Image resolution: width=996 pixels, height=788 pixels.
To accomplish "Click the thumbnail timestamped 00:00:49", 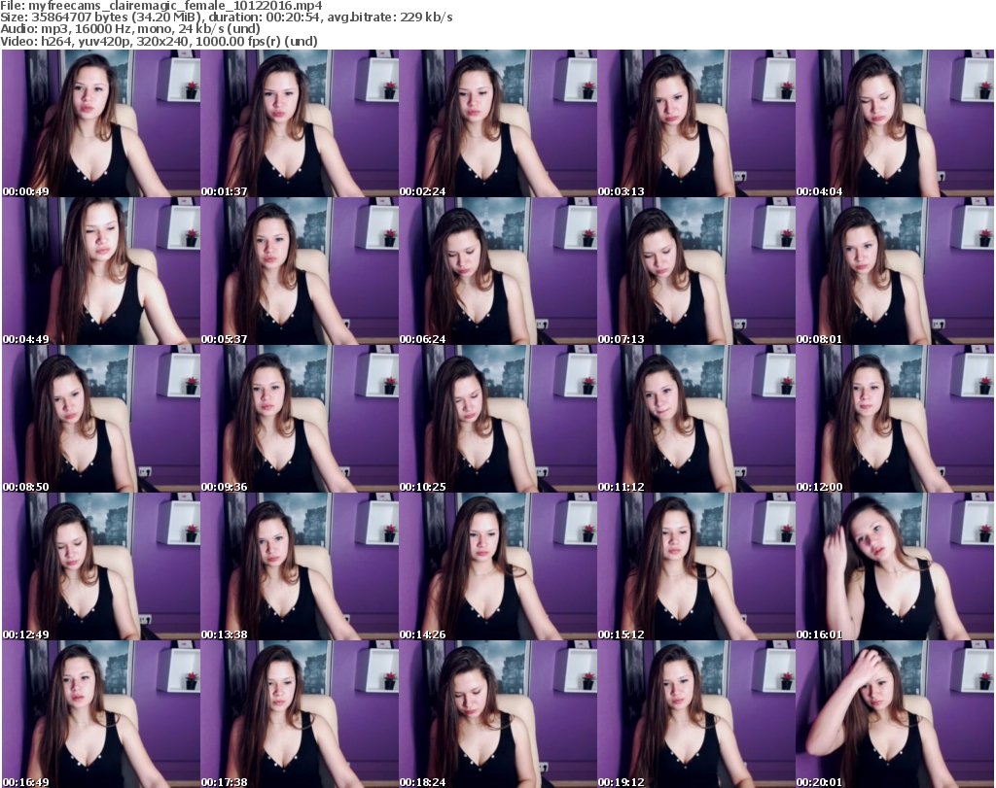I will tap(100, 123).
